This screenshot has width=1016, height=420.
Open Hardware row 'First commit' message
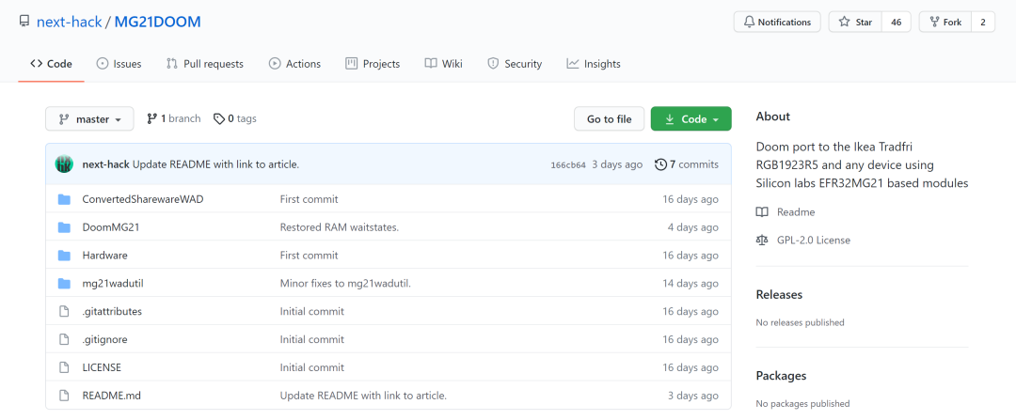[309, 255]
